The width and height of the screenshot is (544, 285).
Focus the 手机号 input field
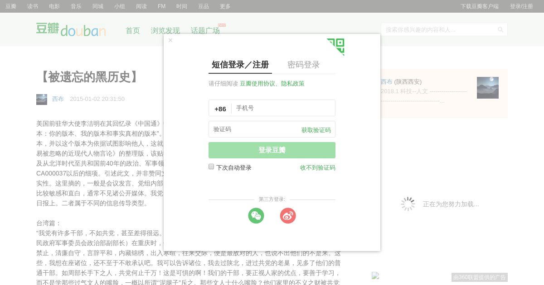point(283,108)
